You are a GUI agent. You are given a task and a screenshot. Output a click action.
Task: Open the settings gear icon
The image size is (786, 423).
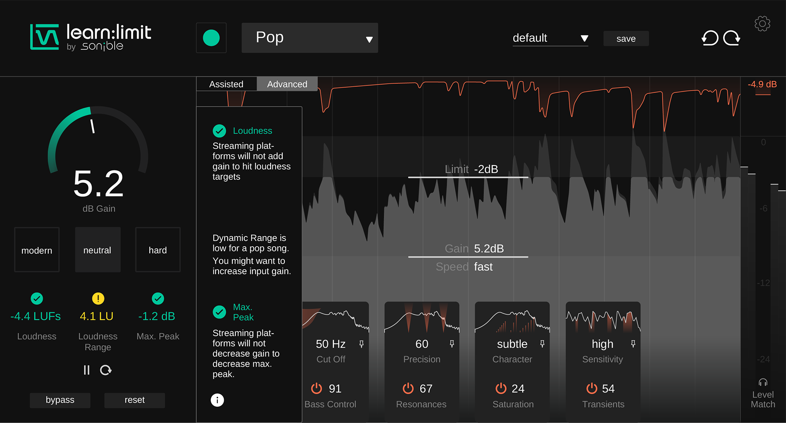coord(762,24)
